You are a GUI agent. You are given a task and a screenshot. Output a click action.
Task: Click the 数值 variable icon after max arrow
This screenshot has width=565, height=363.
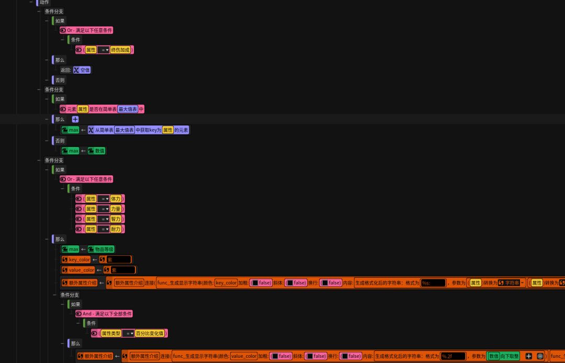coord(91,151)
